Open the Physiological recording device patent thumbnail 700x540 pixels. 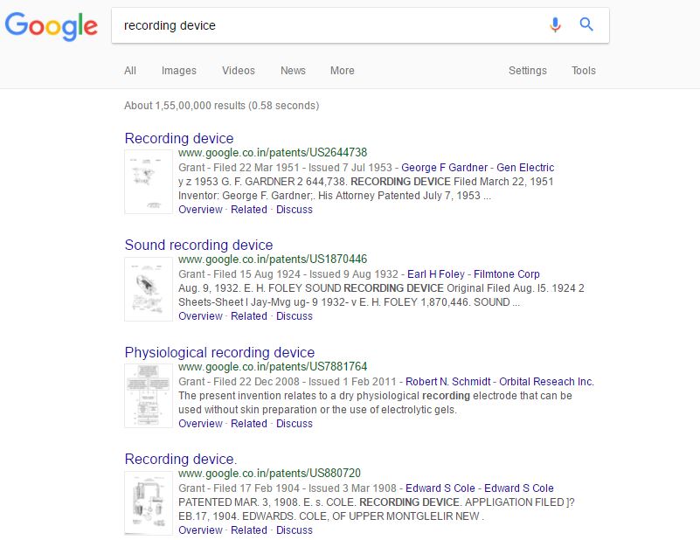click(x=149, y=396)
